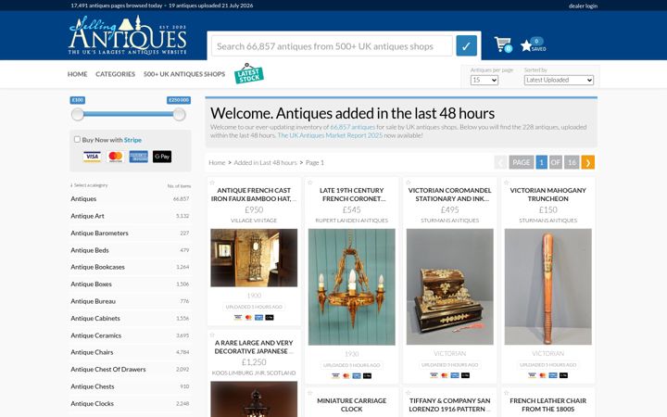Click the Sturmans Antiques dealer under Truncheon
This screenshot has width=667, height=417.
click(x=547, y=221)
